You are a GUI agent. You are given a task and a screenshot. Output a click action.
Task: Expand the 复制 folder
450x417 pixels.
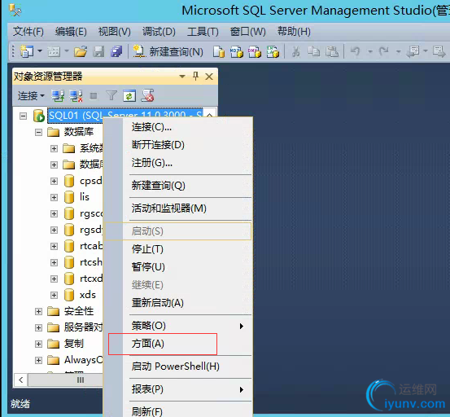[x=38, y=344]
